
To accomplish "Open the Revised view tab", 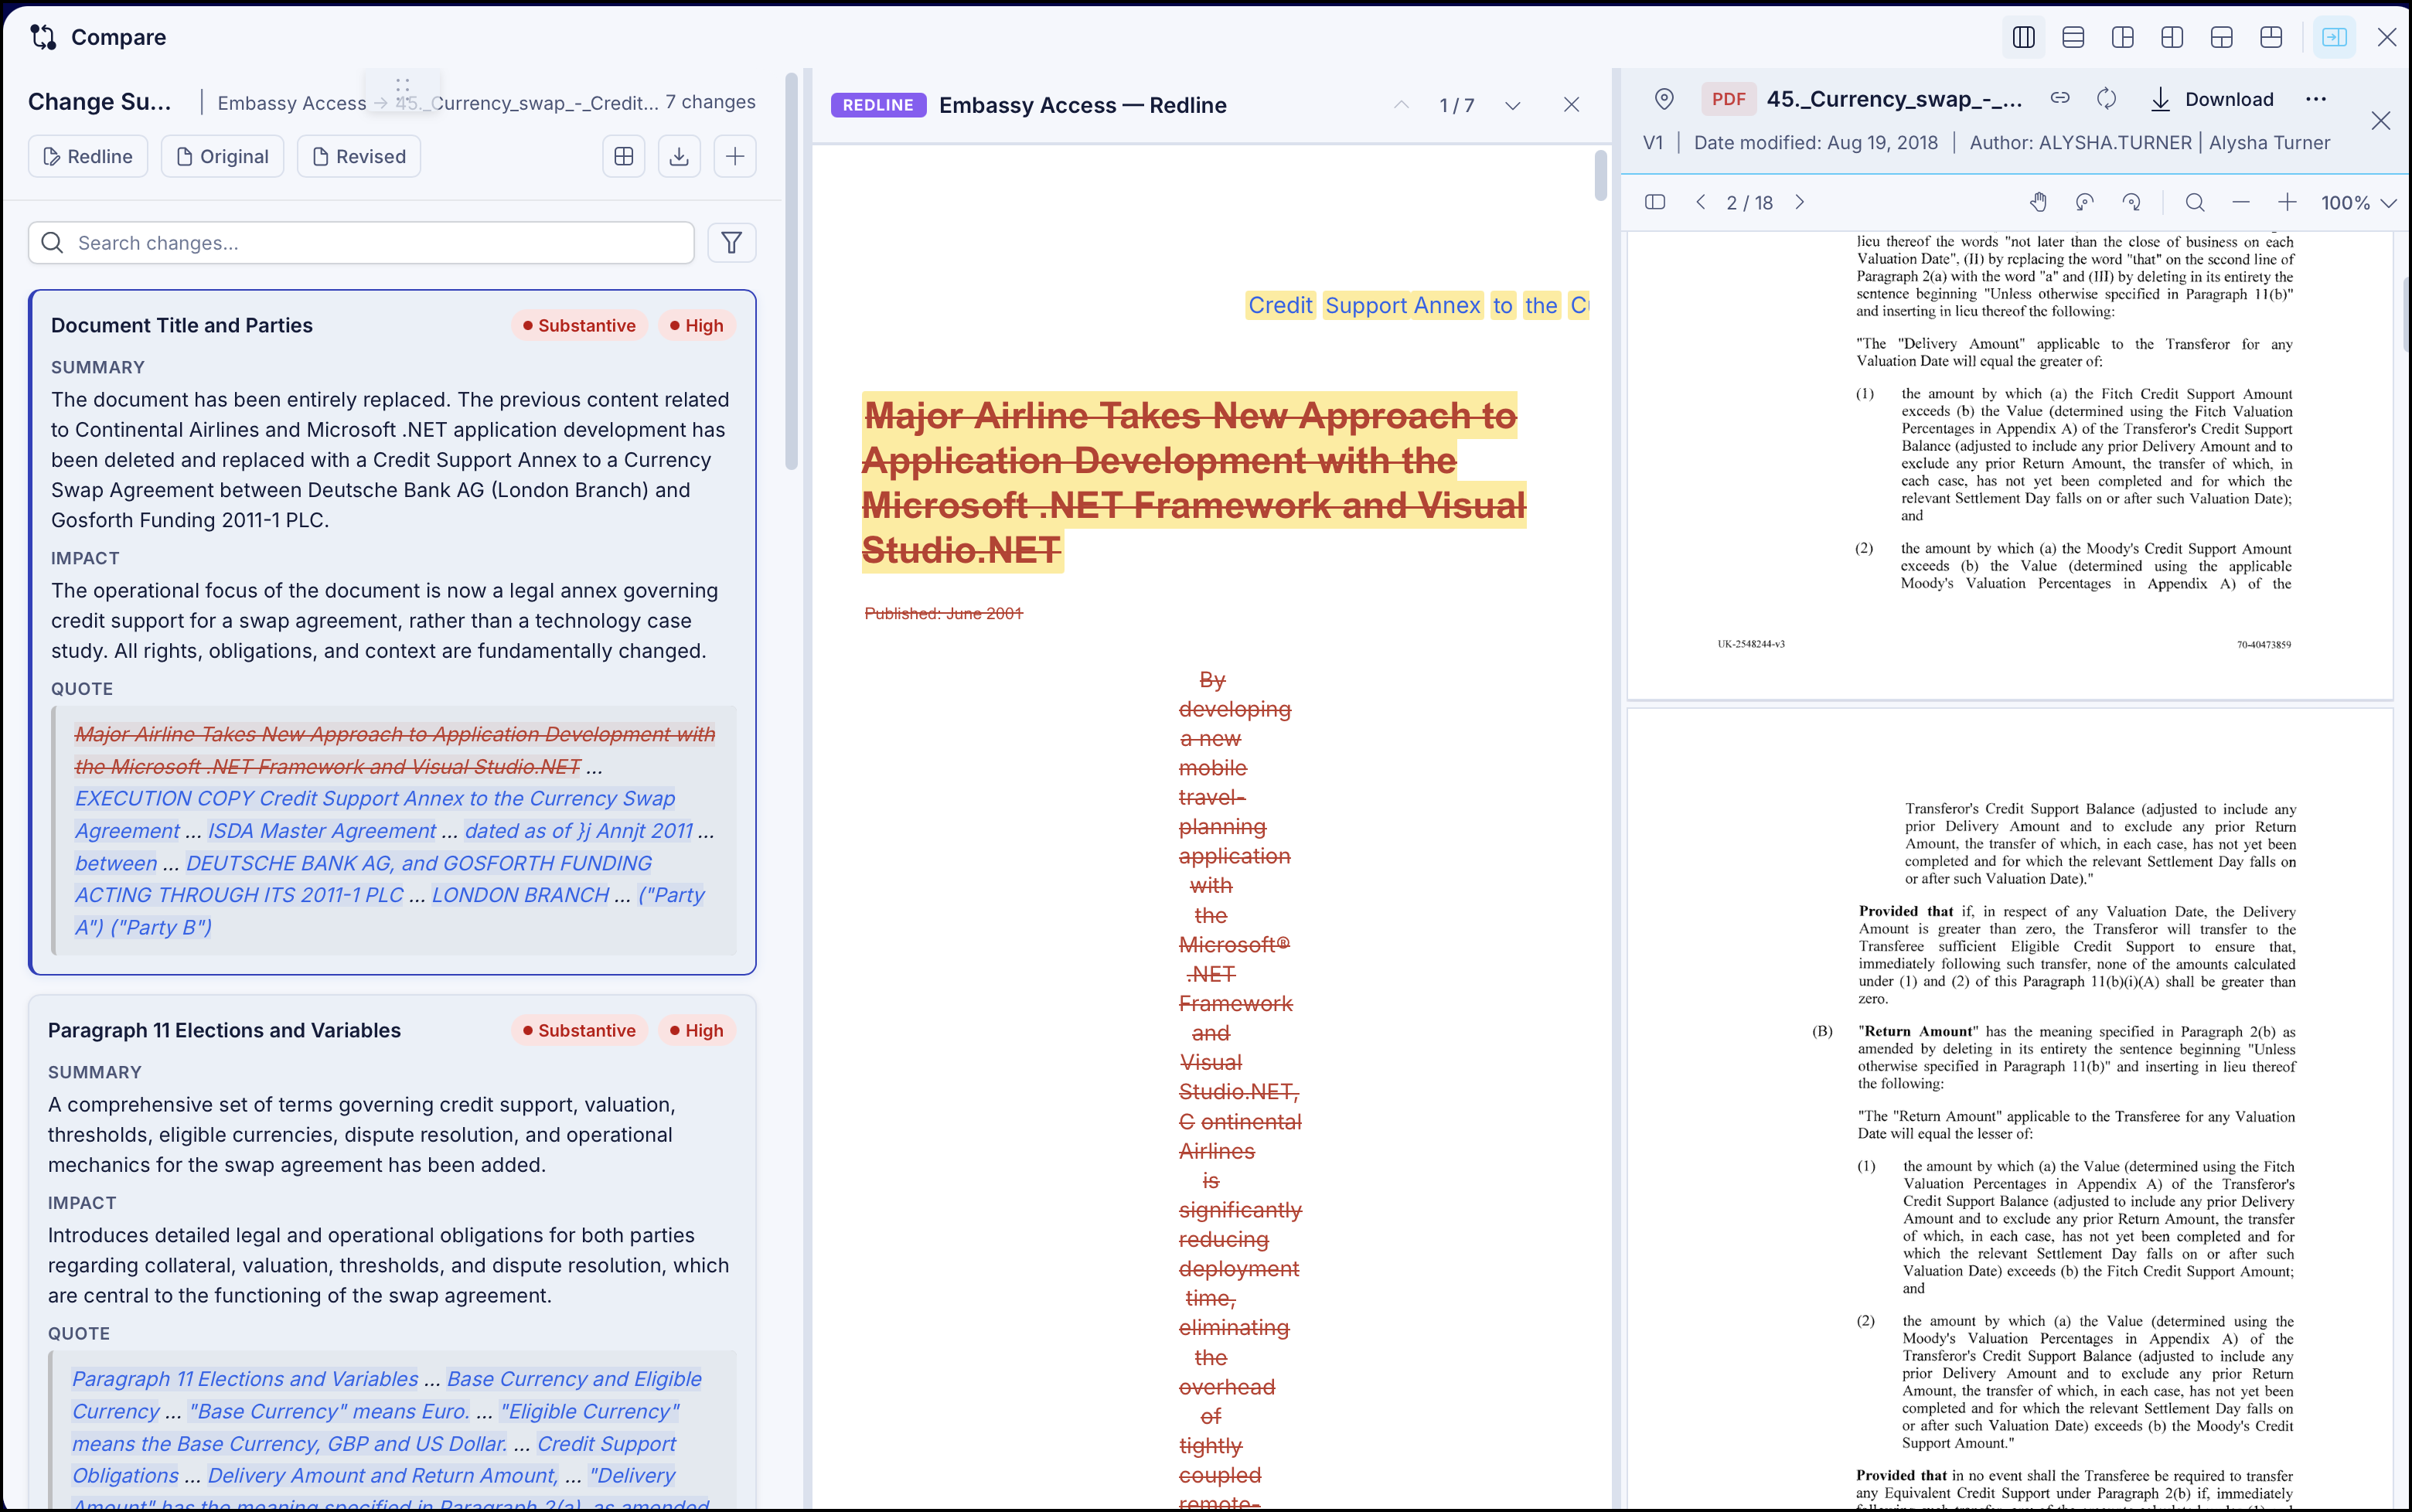I will [359, 156].
